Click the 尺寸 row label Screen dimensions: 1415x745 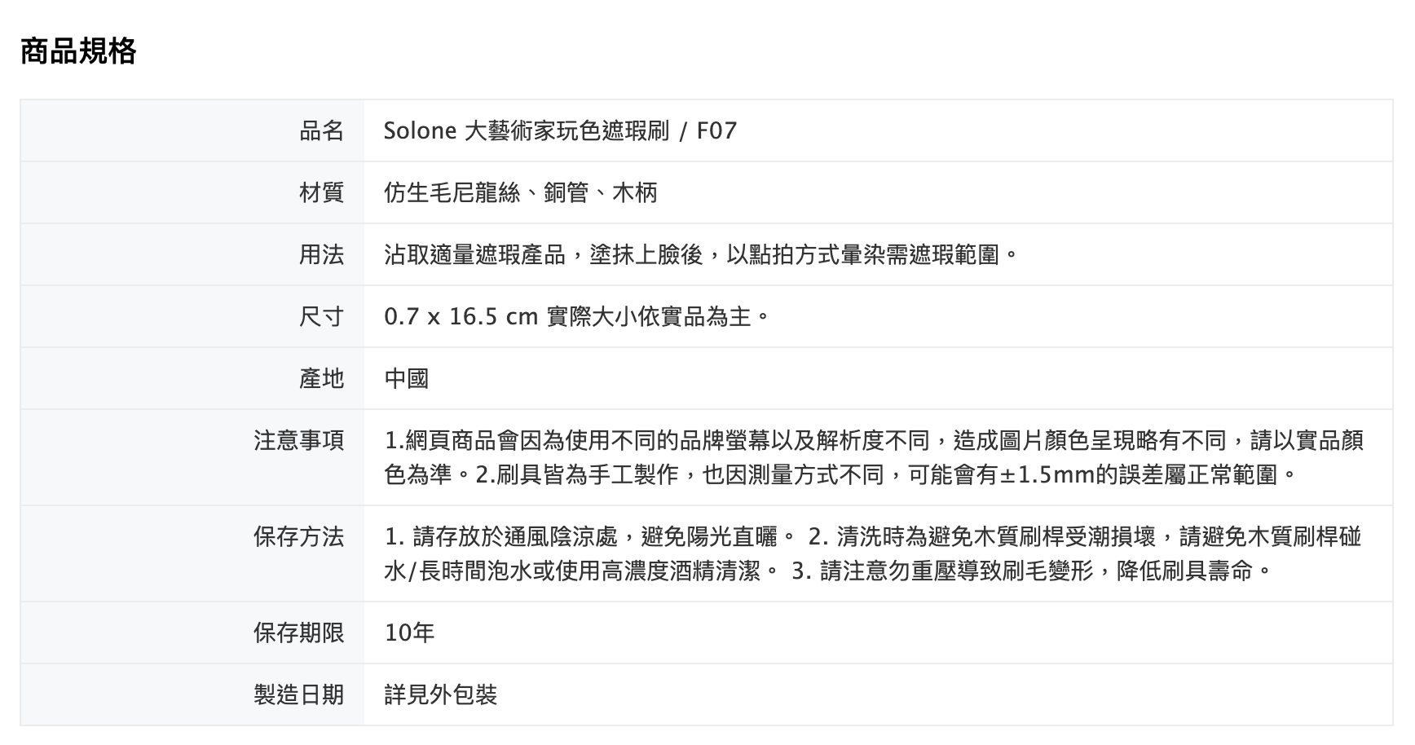tap(321, 317)
